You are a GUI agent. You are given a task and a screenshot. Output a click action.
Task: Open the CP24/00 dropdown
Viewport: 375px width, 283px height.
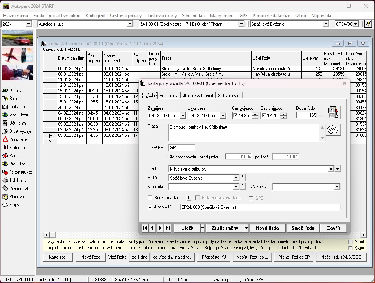(x=356, y=24)
